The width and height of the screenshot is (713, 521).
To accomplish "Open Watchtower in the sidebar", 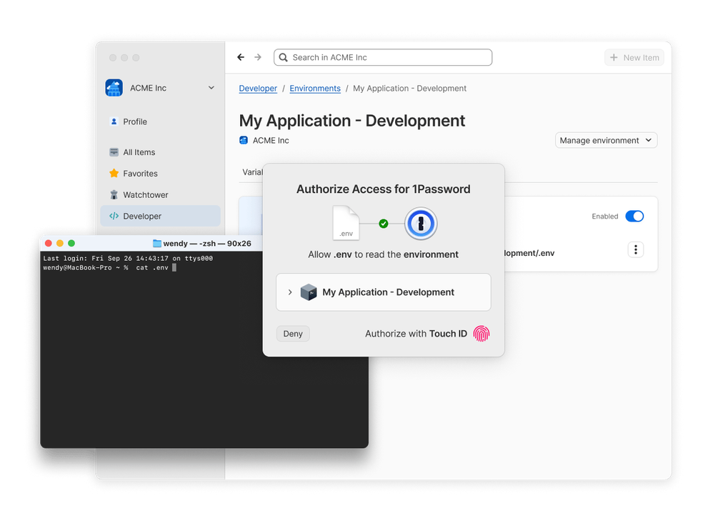I will point(145,194).
